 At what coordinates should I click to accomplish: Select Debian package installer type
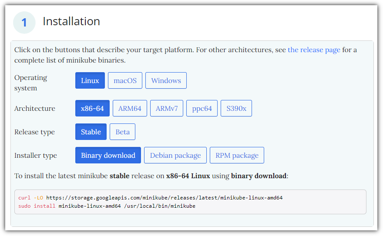pyautogui.click(x=175, y=155)
